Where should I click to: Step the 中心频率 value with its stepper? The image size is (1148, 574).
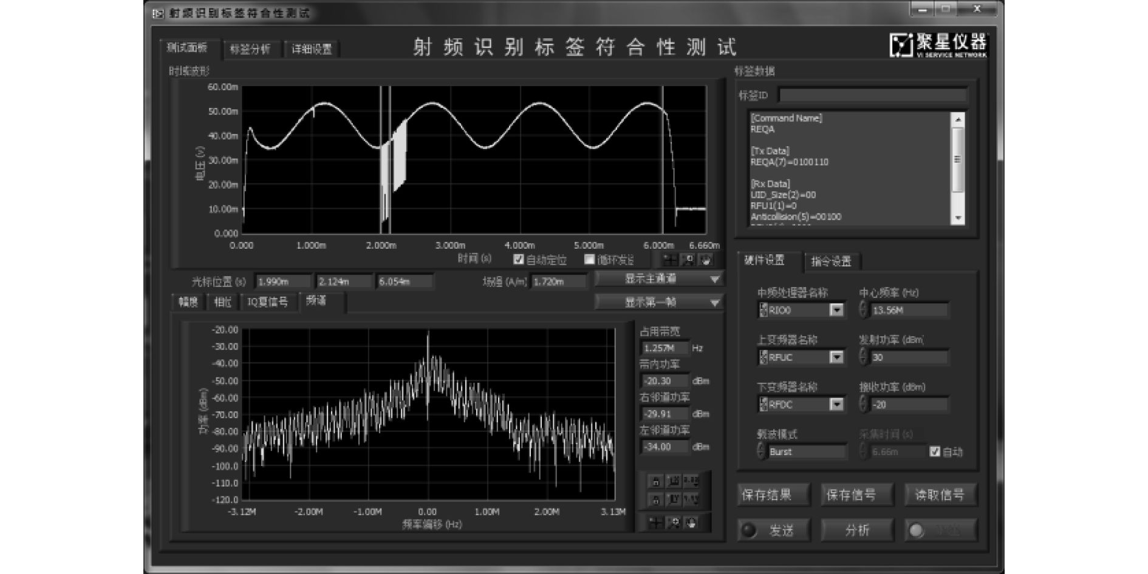click(863, 310)
